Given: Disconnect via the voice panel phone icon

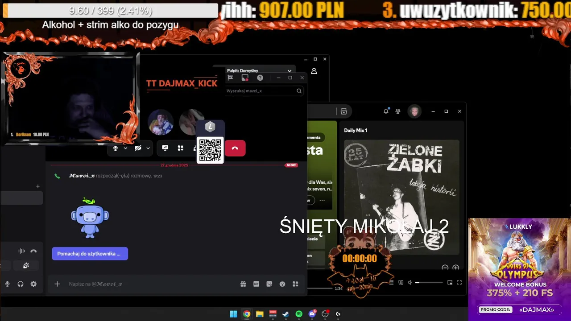Looking at the screenshot, I should coord(33,251).
